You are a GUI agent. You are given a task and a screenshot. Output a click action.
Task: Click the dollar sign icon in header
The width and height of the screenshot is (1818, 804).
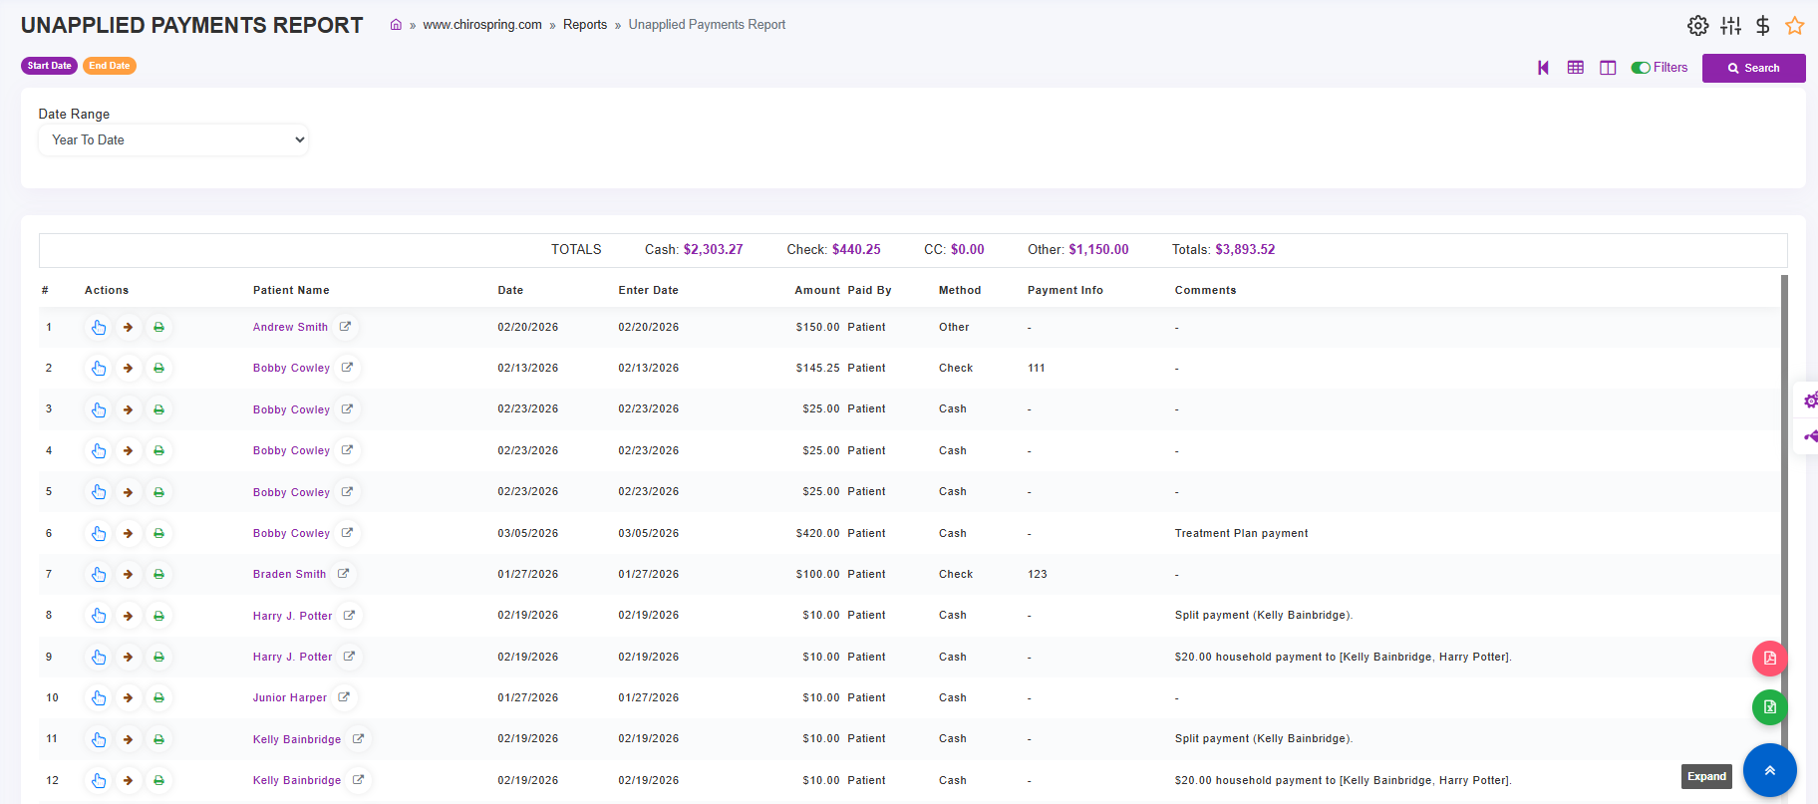pyautogui.click(x=1762, y=26)
